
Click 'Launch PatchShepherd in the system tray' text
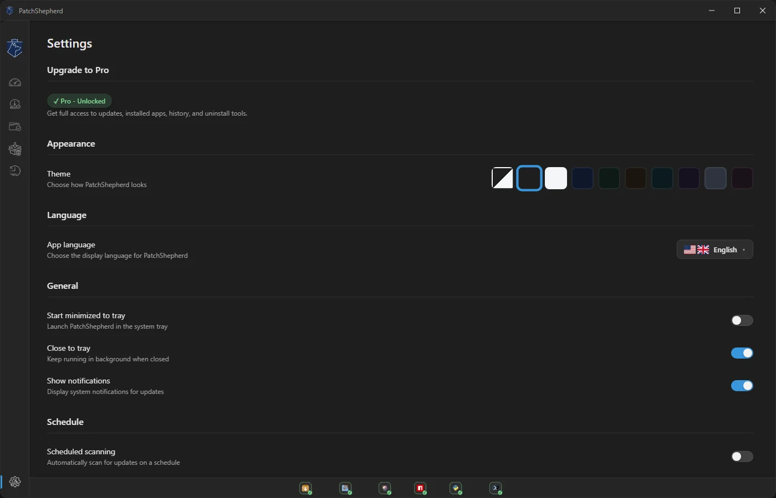[x=108, y=326]
